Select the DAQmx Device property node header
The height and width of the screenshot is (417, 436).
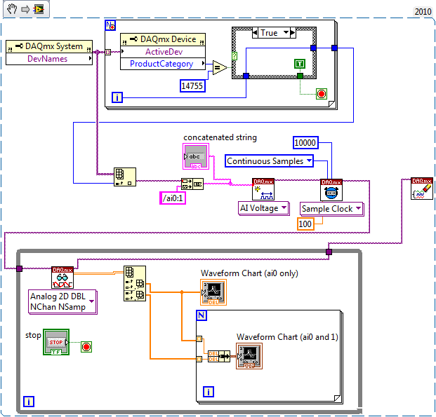pos(163,40)
